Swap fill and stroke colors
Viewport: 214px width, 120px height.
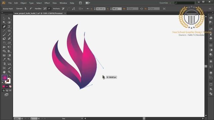[x=10, y=76]
